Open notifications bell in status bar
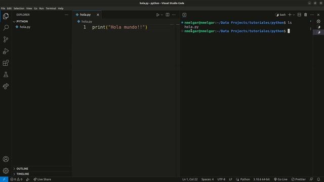The width and height of the screenshot is (324, 182). click(318, 179)
